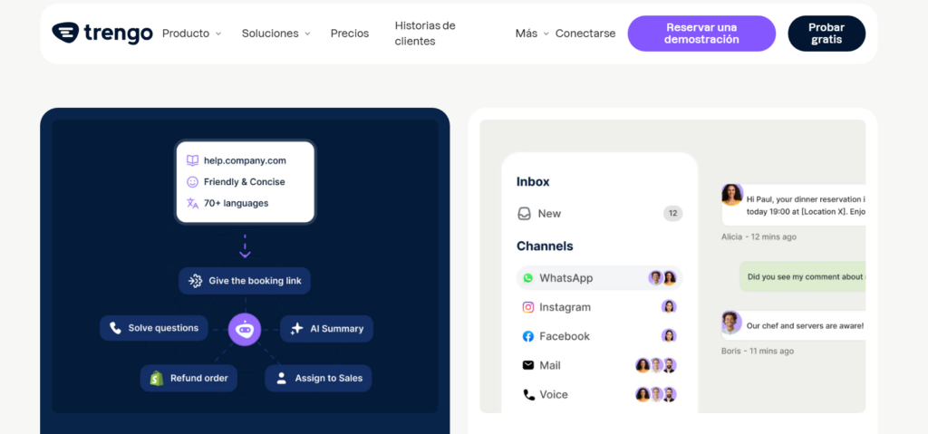The height and width of the screenshot is (434, 928).
Task: Click the Inbox New tray icon
Action: tap(524, 214)
